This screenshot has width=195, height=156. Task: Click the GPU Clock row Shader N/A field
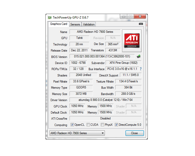(x=134, y=106)
